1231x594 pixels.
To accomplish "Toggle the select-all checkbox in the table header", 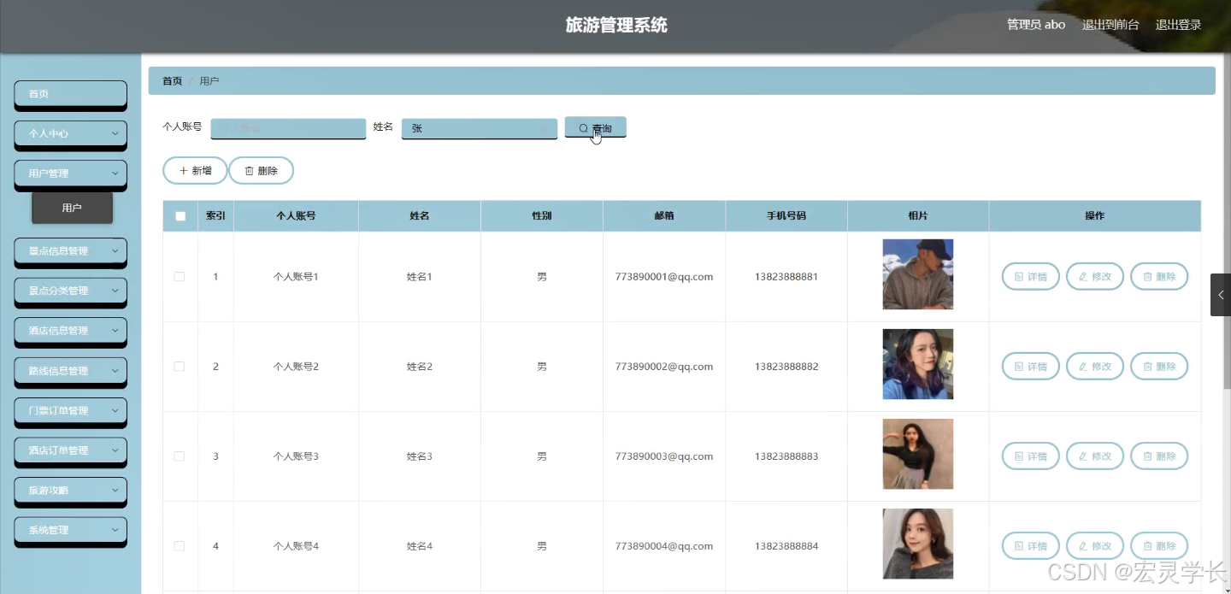I will coord(180,215).
